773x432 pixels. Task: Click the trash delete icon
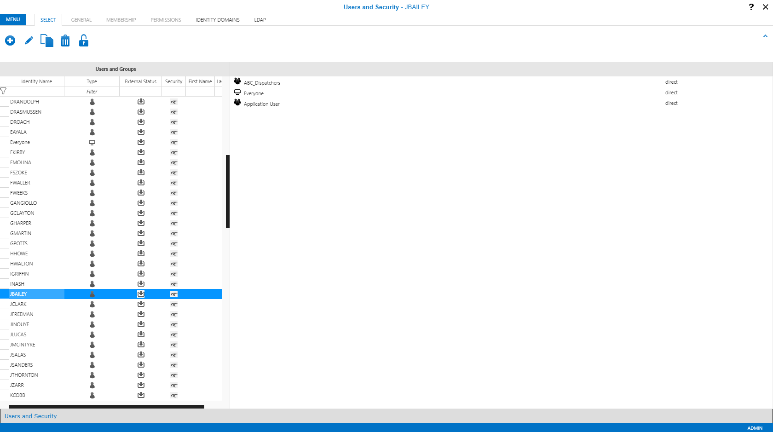click(x=65, y=40)
